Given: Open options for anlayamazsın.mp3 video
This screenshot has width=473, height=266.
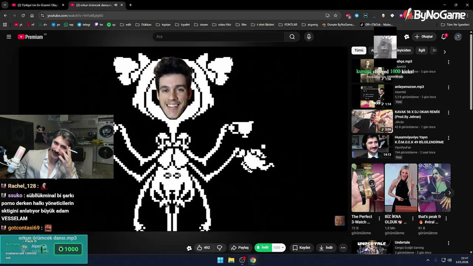Looking at the screenshot, I should (449, 88).
